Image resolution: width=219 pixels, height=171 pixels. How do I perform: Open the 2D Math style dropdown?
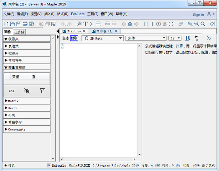click(x=102, y=38)
